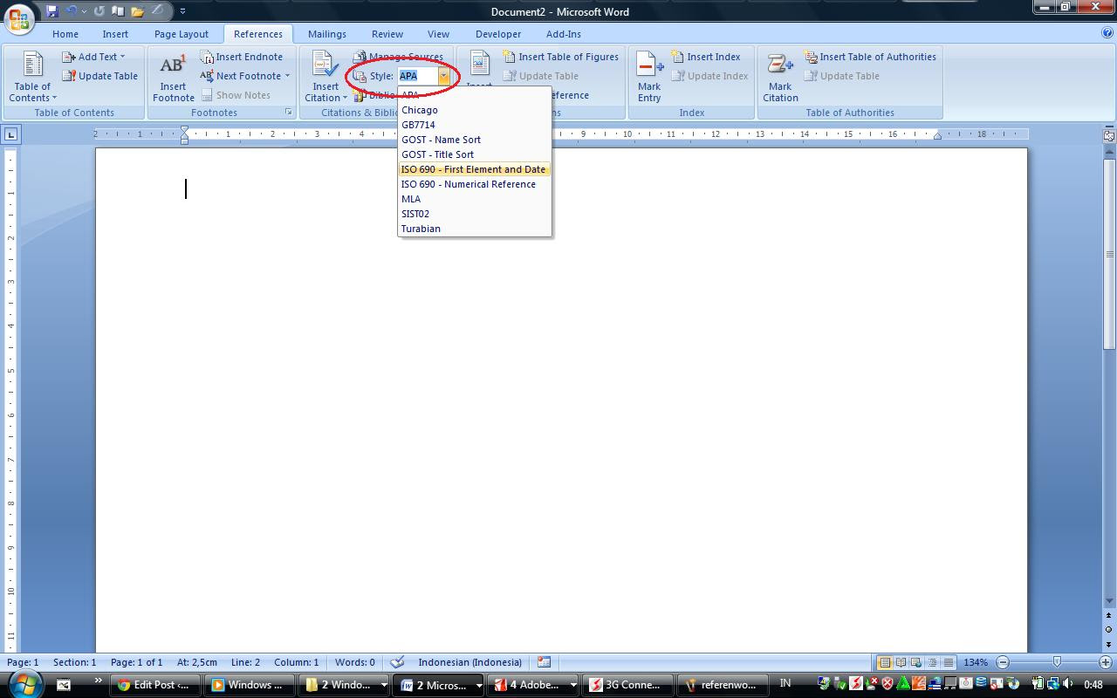This screenshot has height=698, width=1117.
Task: Click Insert Table of Authorities
Action: 870,57
